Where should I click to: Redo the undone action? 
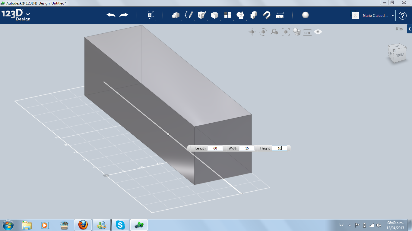pyautogui.click(x=124, y=15)
